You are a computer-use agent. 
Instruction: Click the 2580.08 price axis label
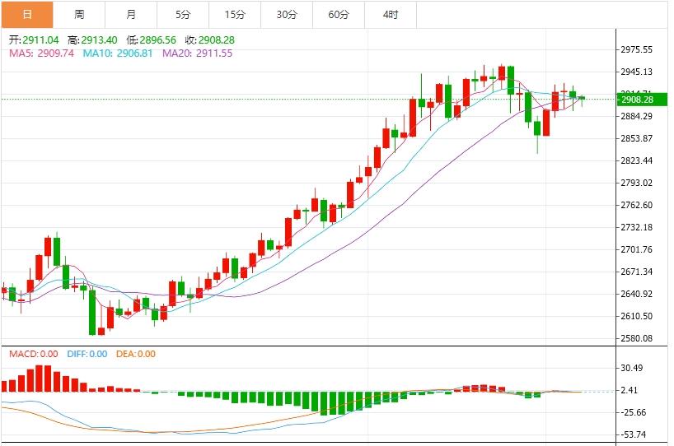tap(635, 338)
